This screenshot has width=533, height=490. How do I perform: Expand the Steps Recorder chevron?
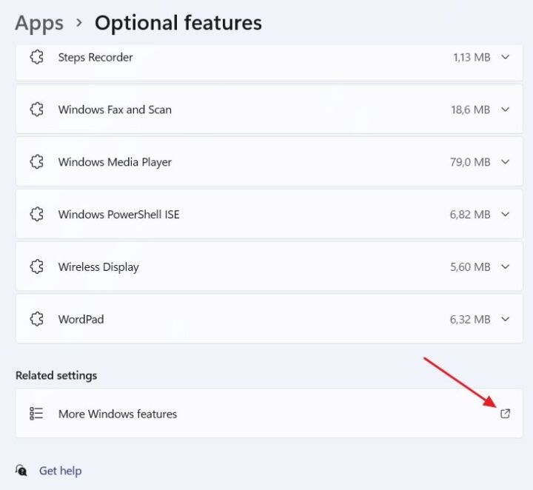pos(506,57)
